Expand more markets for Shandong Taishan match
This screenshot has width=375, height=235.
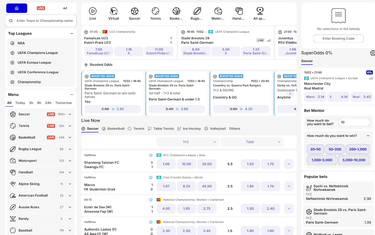point(289,164)
